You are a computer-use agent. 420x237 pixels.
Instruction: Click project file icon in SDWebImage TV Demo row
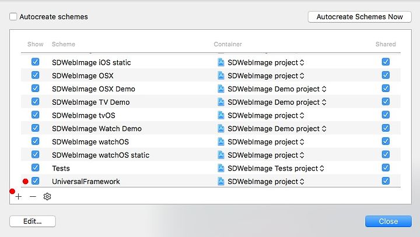[x=221, y=102]
